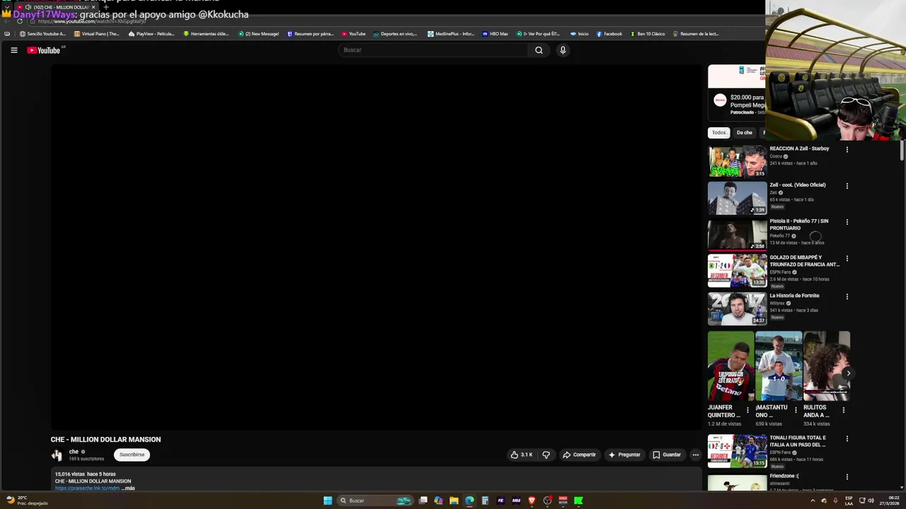906x509 pixels.
Task: Open HBO Max bookmark
Action: tap(495, 34)
